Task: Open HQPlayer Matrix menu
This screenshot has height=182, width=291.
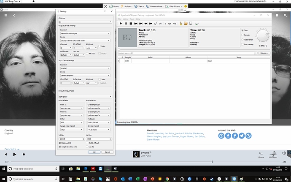Action: click(x=125, y=19)
